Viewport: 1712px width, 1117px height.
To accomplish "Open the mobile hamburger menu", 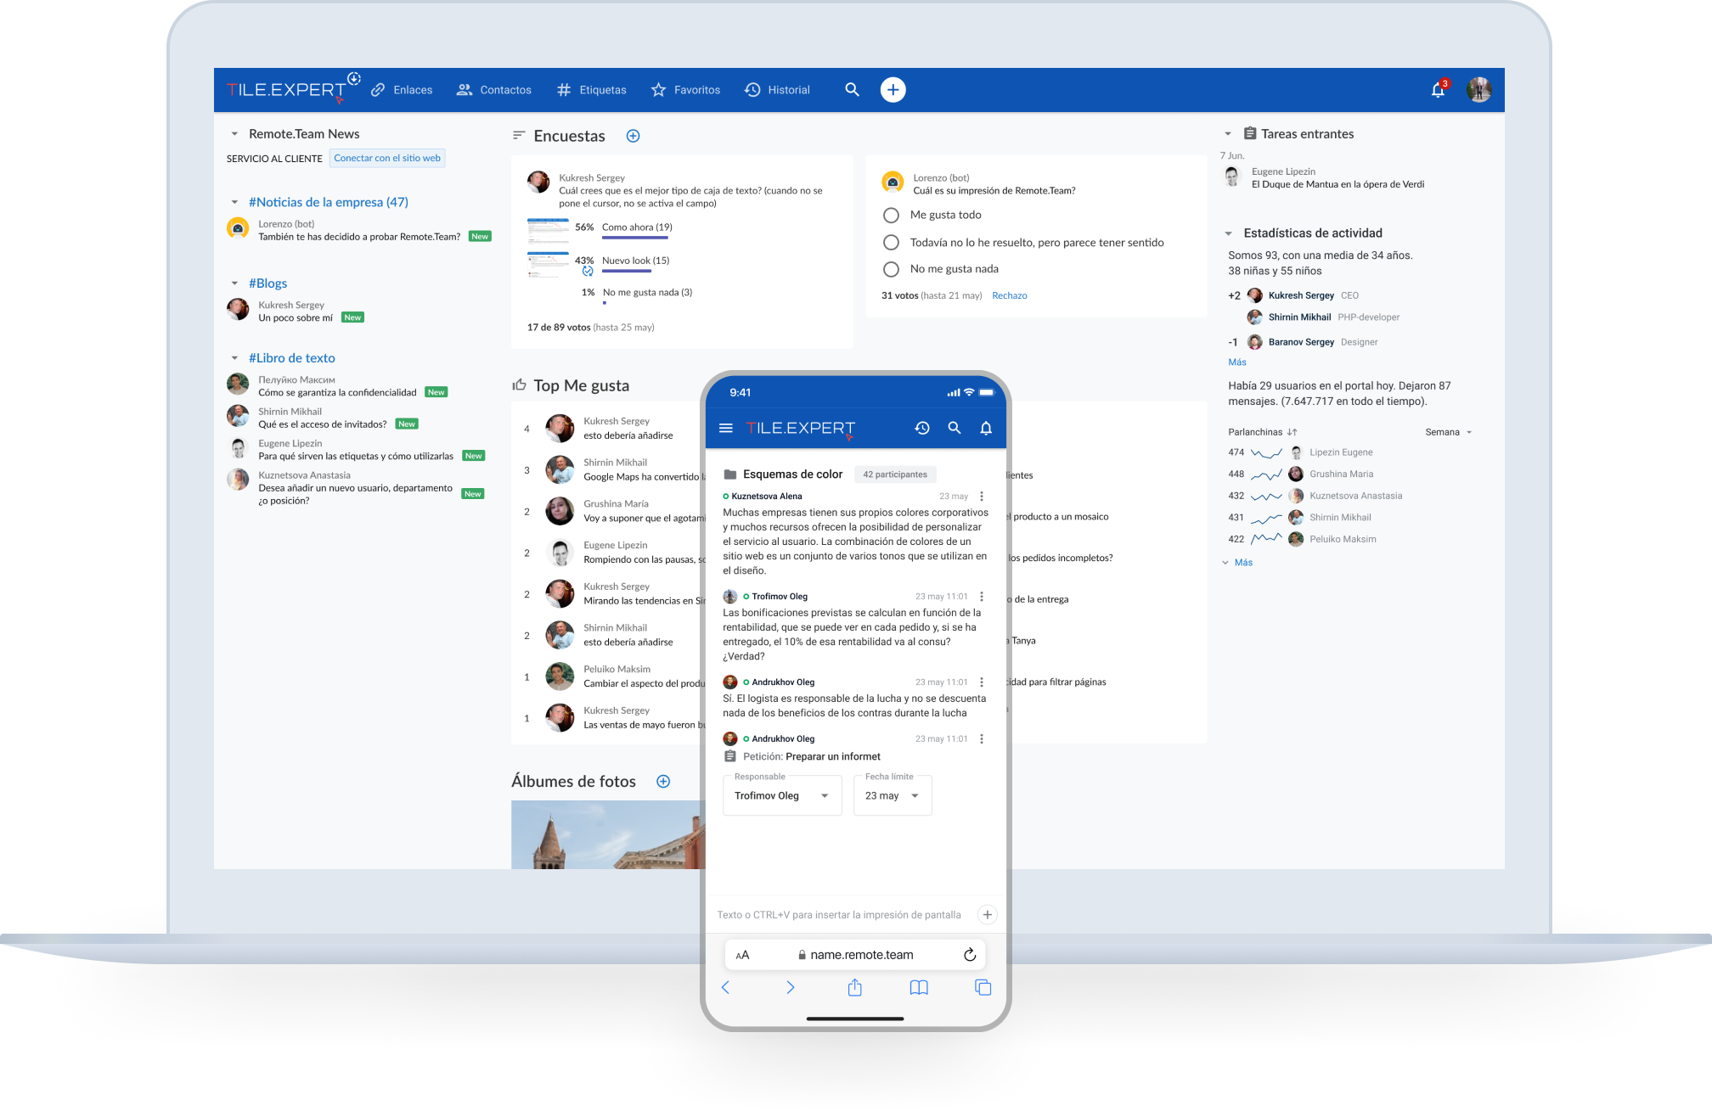I will (x=725, y=428).
